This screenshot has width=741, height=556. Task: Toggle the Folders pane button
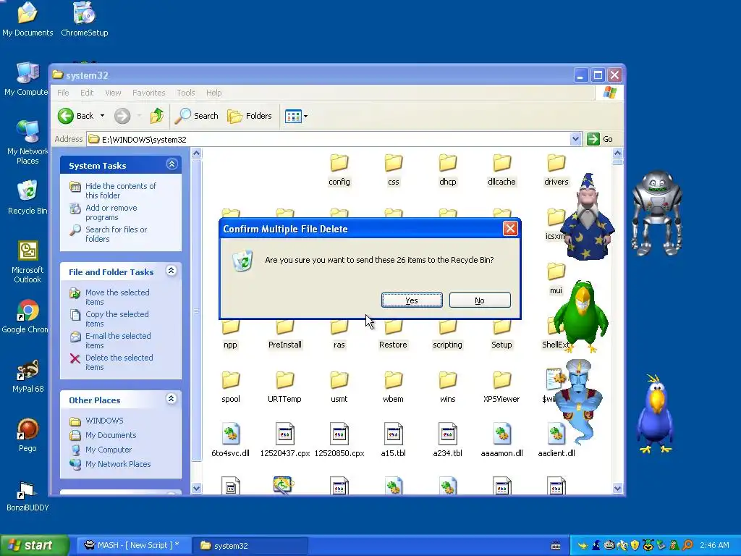tap(250, 116)
